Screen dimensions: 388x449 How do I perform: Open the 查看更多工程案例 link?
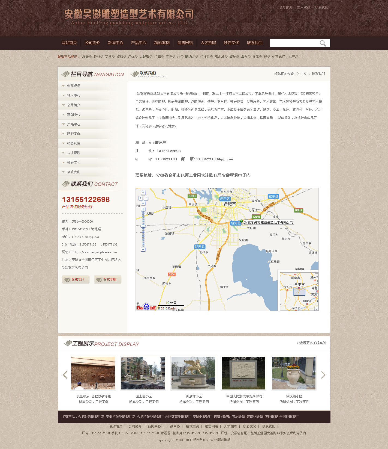pyautogui.click(x=311, y=343)
